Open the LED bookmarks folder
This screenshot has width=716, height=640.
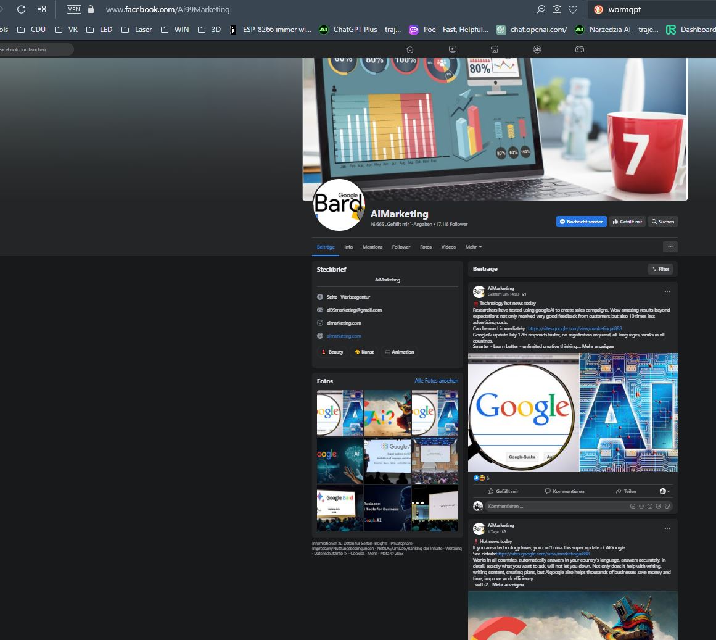tap(99, 30)
